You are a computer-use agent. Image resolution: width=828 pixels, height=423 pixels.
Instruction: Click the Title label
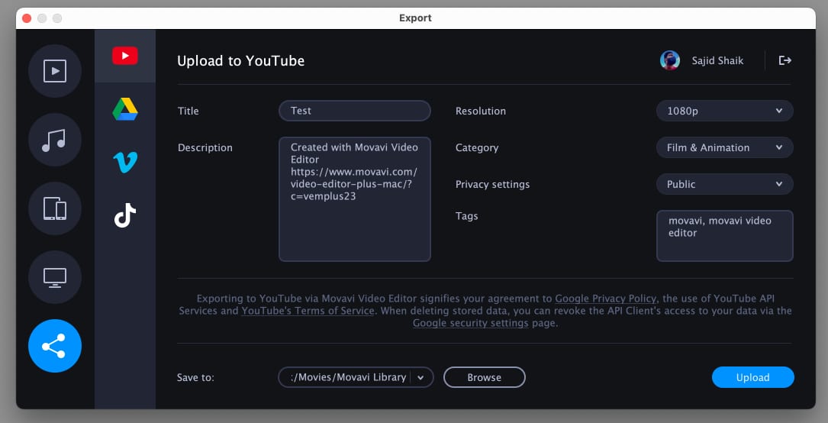pos(188,111)
